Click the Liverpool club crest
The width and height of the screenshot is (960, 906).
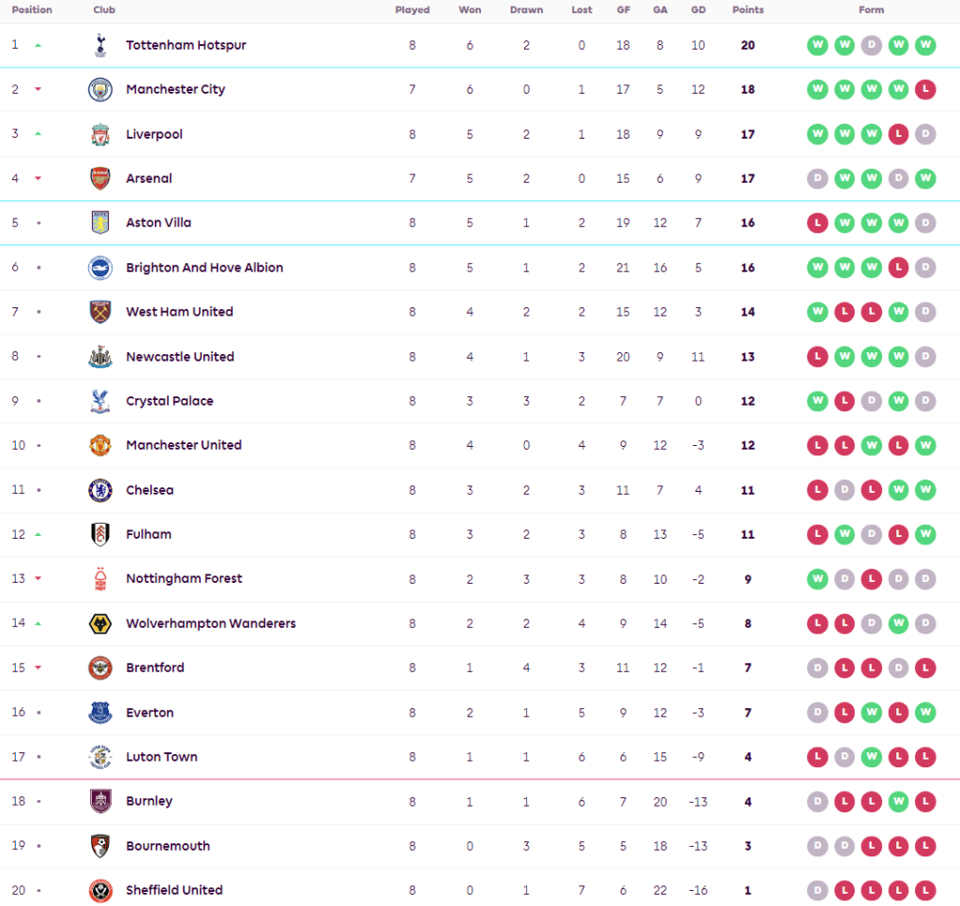click(x=100, y=134)
